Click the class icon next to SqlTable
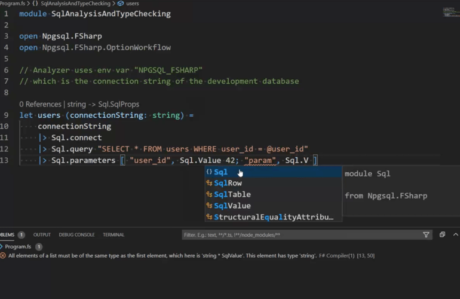The width and height of the screenshot is (460, 299). 209,195
